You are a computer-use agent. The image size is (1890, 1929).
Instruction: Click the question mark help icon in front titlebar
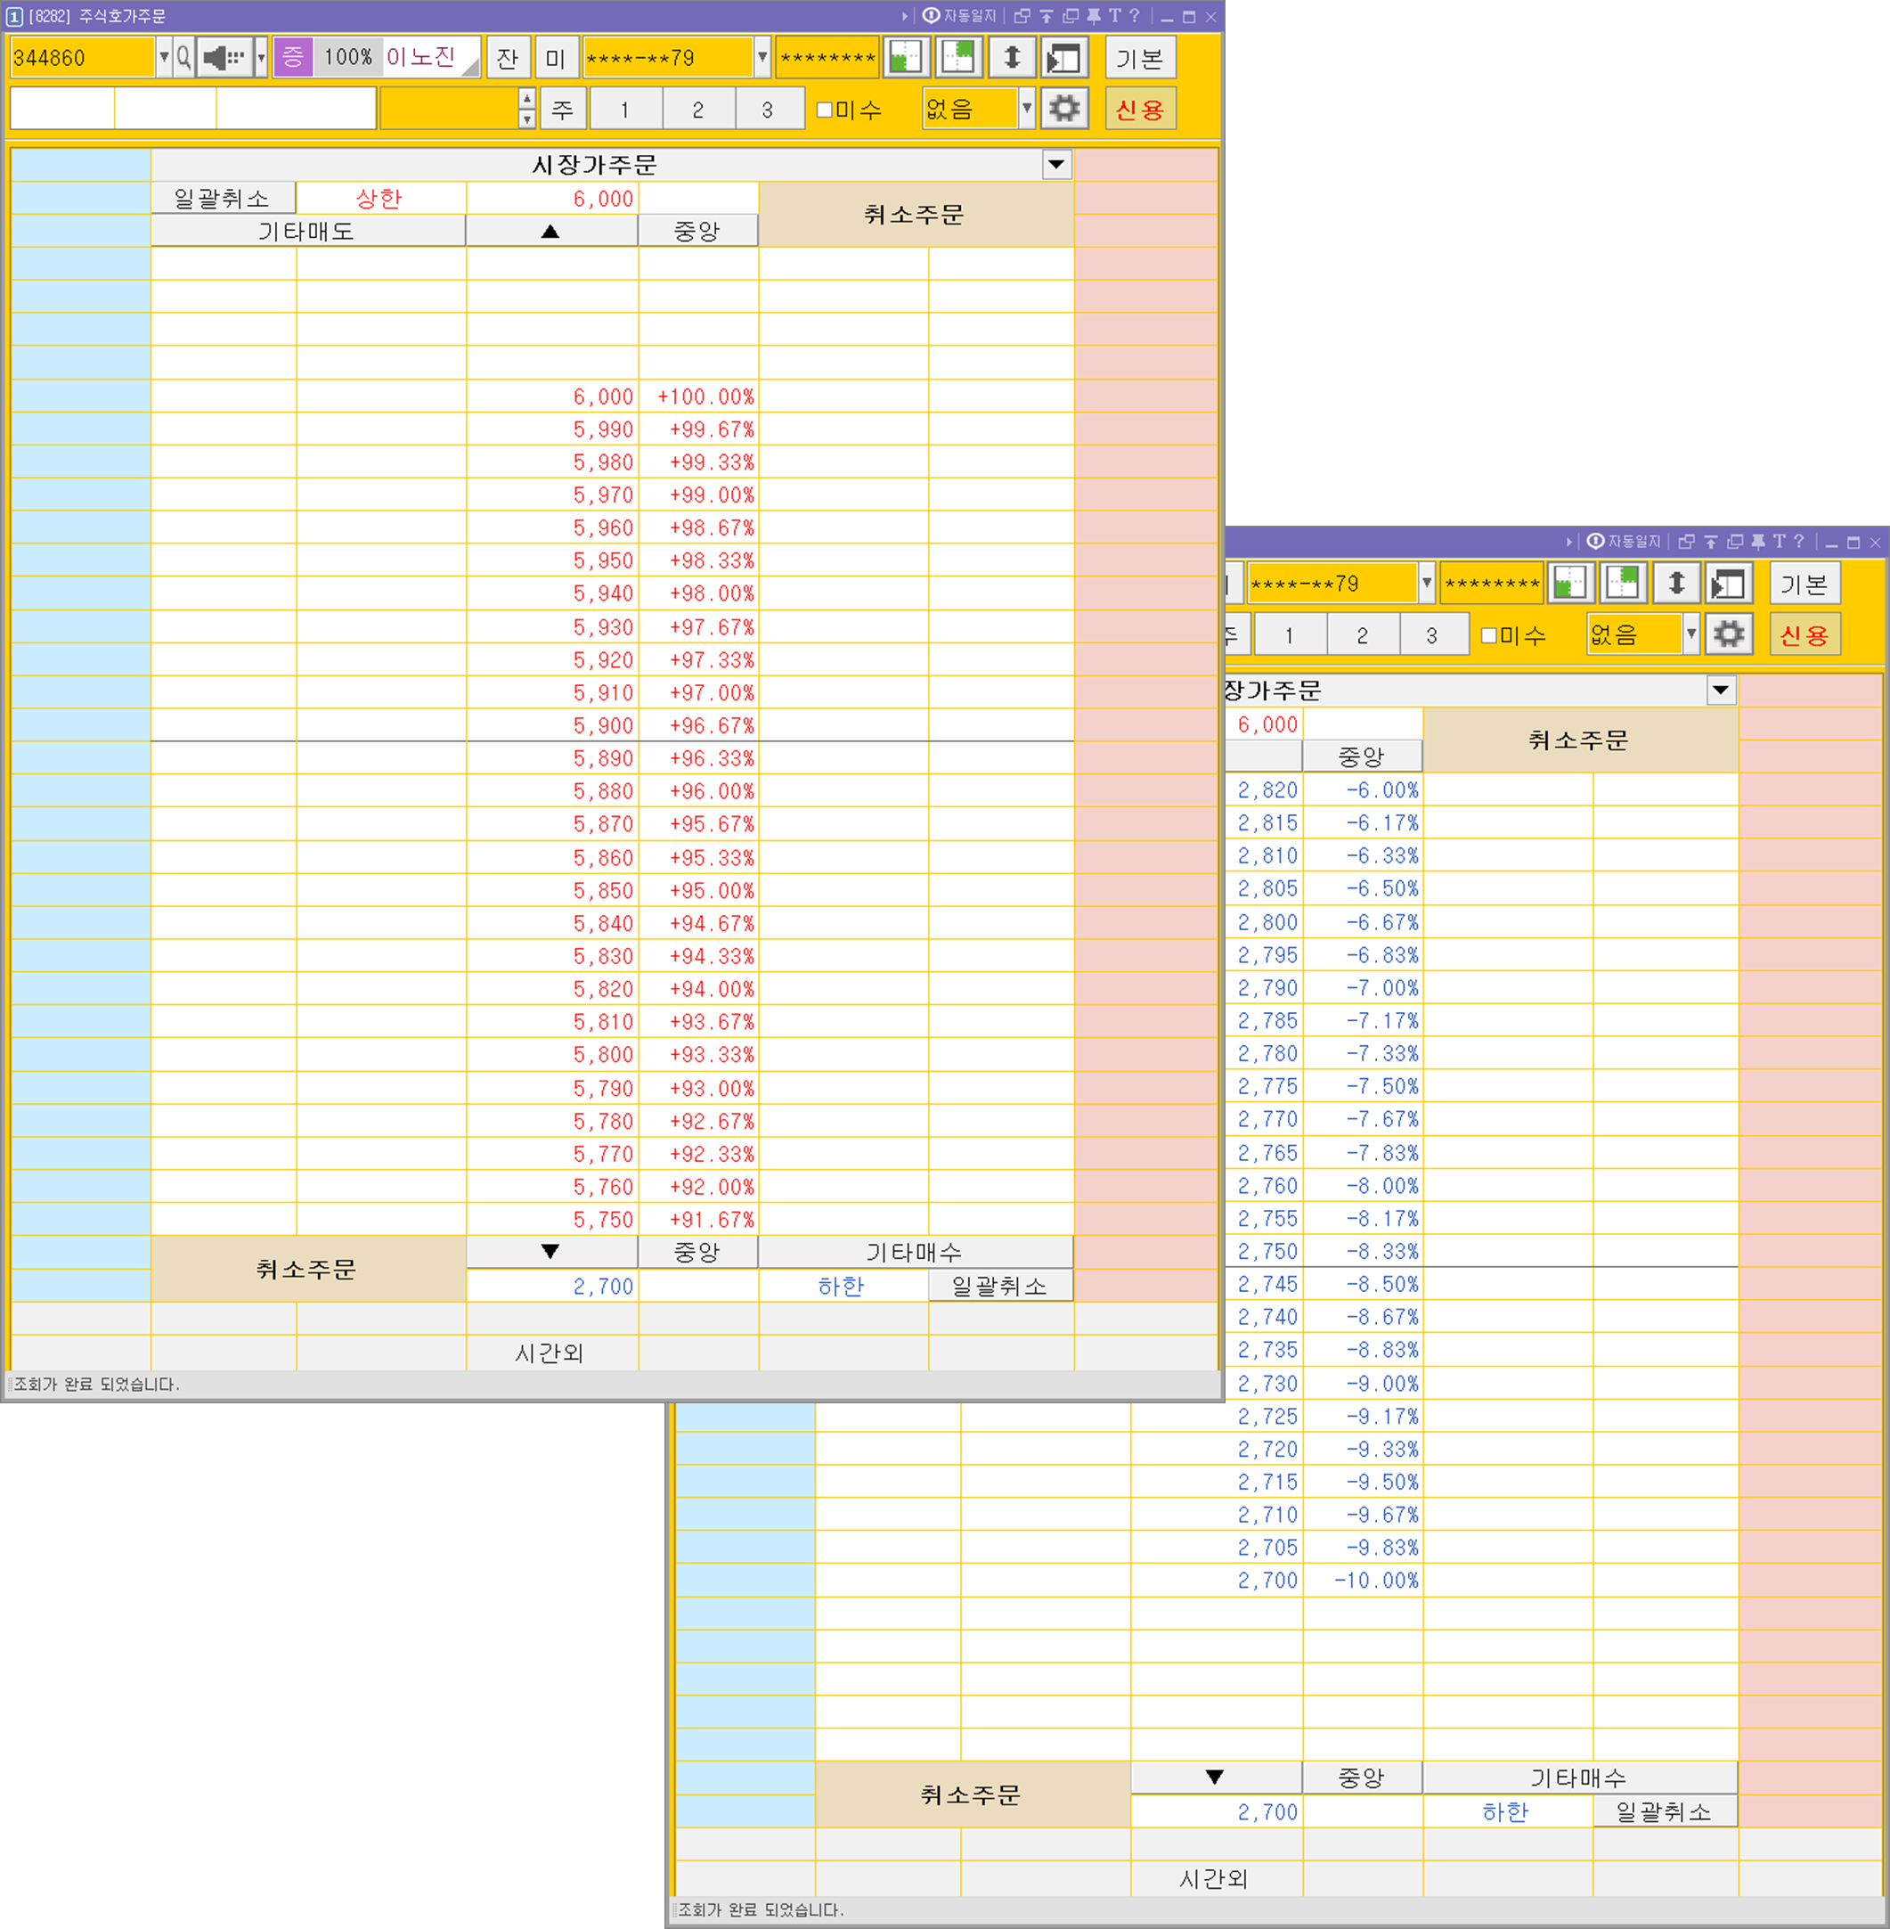pyautogui.click(x=1135, y=16)
